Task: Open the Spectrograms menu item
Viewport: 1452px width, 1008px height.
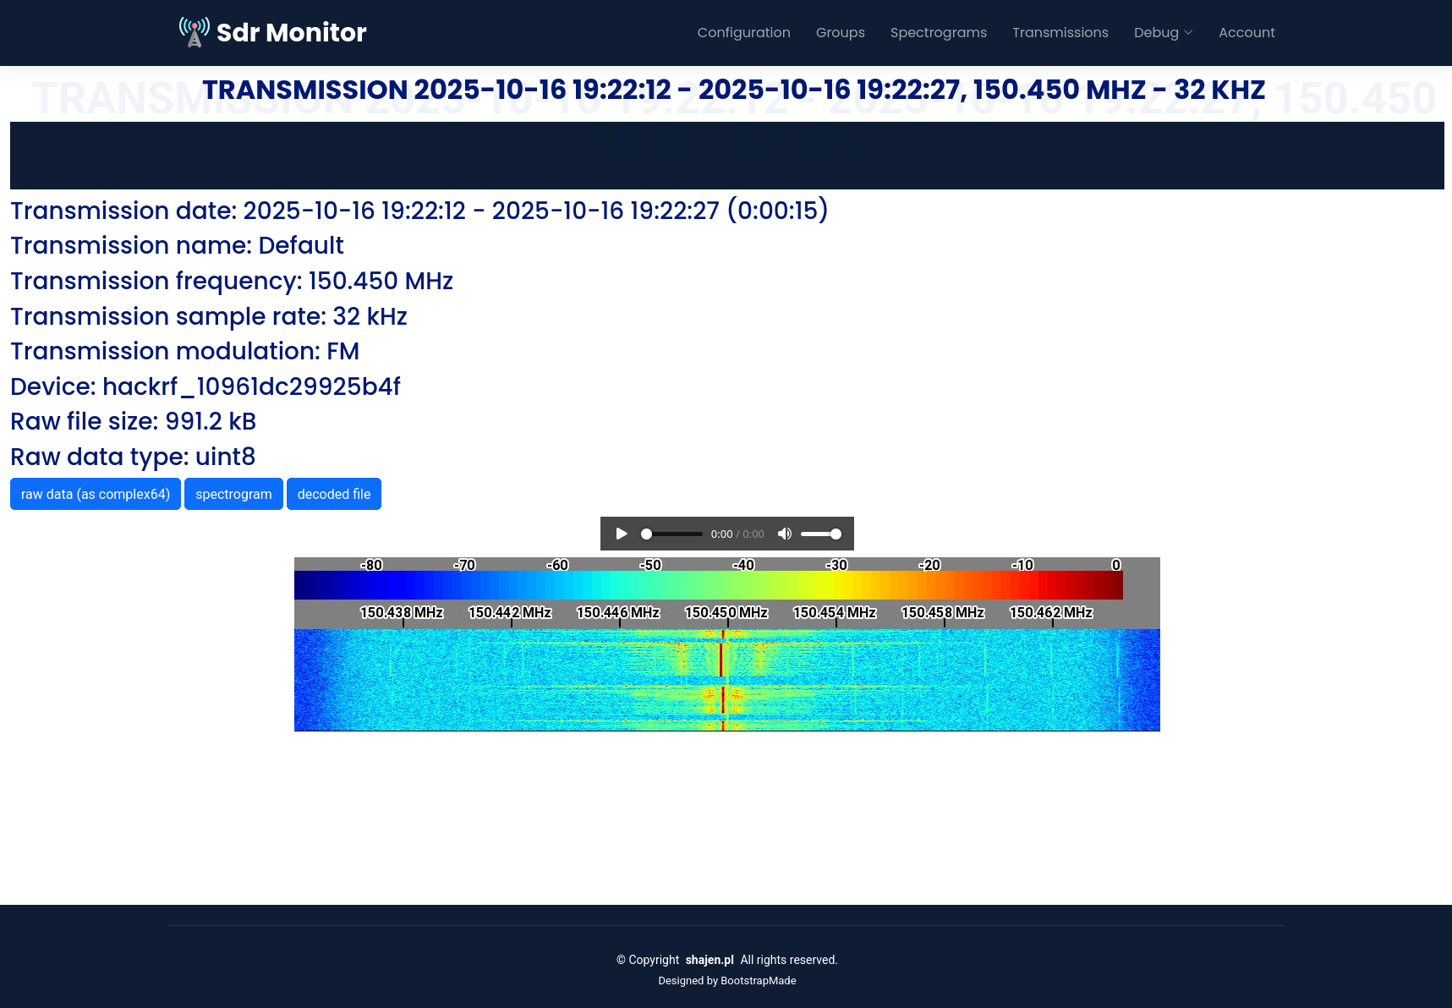Action: click(x=938, y=32)
